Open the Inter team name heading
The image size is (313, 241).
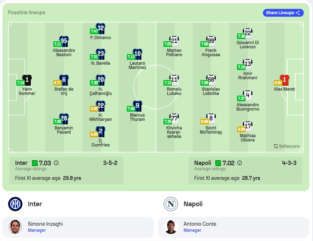(35, 204)
